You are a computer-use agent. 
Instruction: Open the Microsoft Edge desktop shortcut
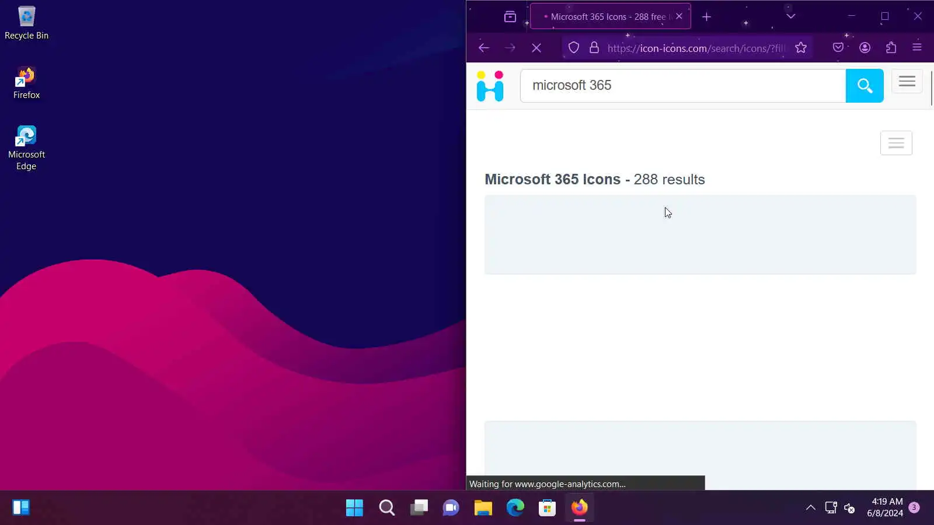[x=26, y=148]
